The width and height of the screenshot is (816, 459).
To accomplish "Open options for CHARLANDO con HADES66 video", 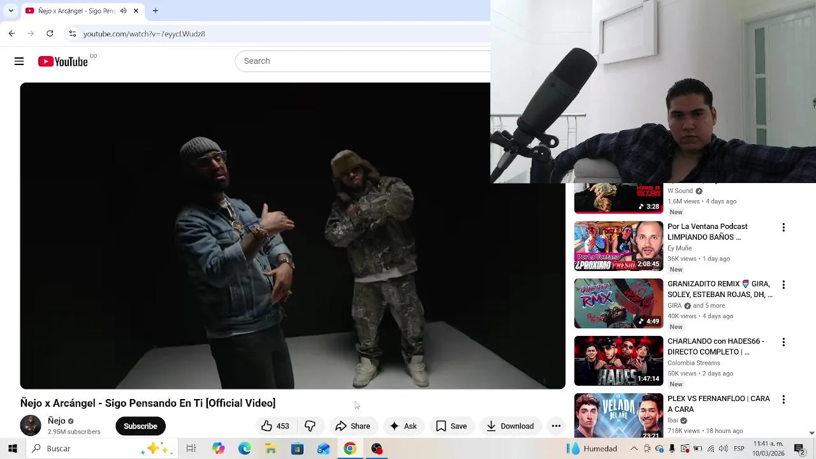I will 783,342.
